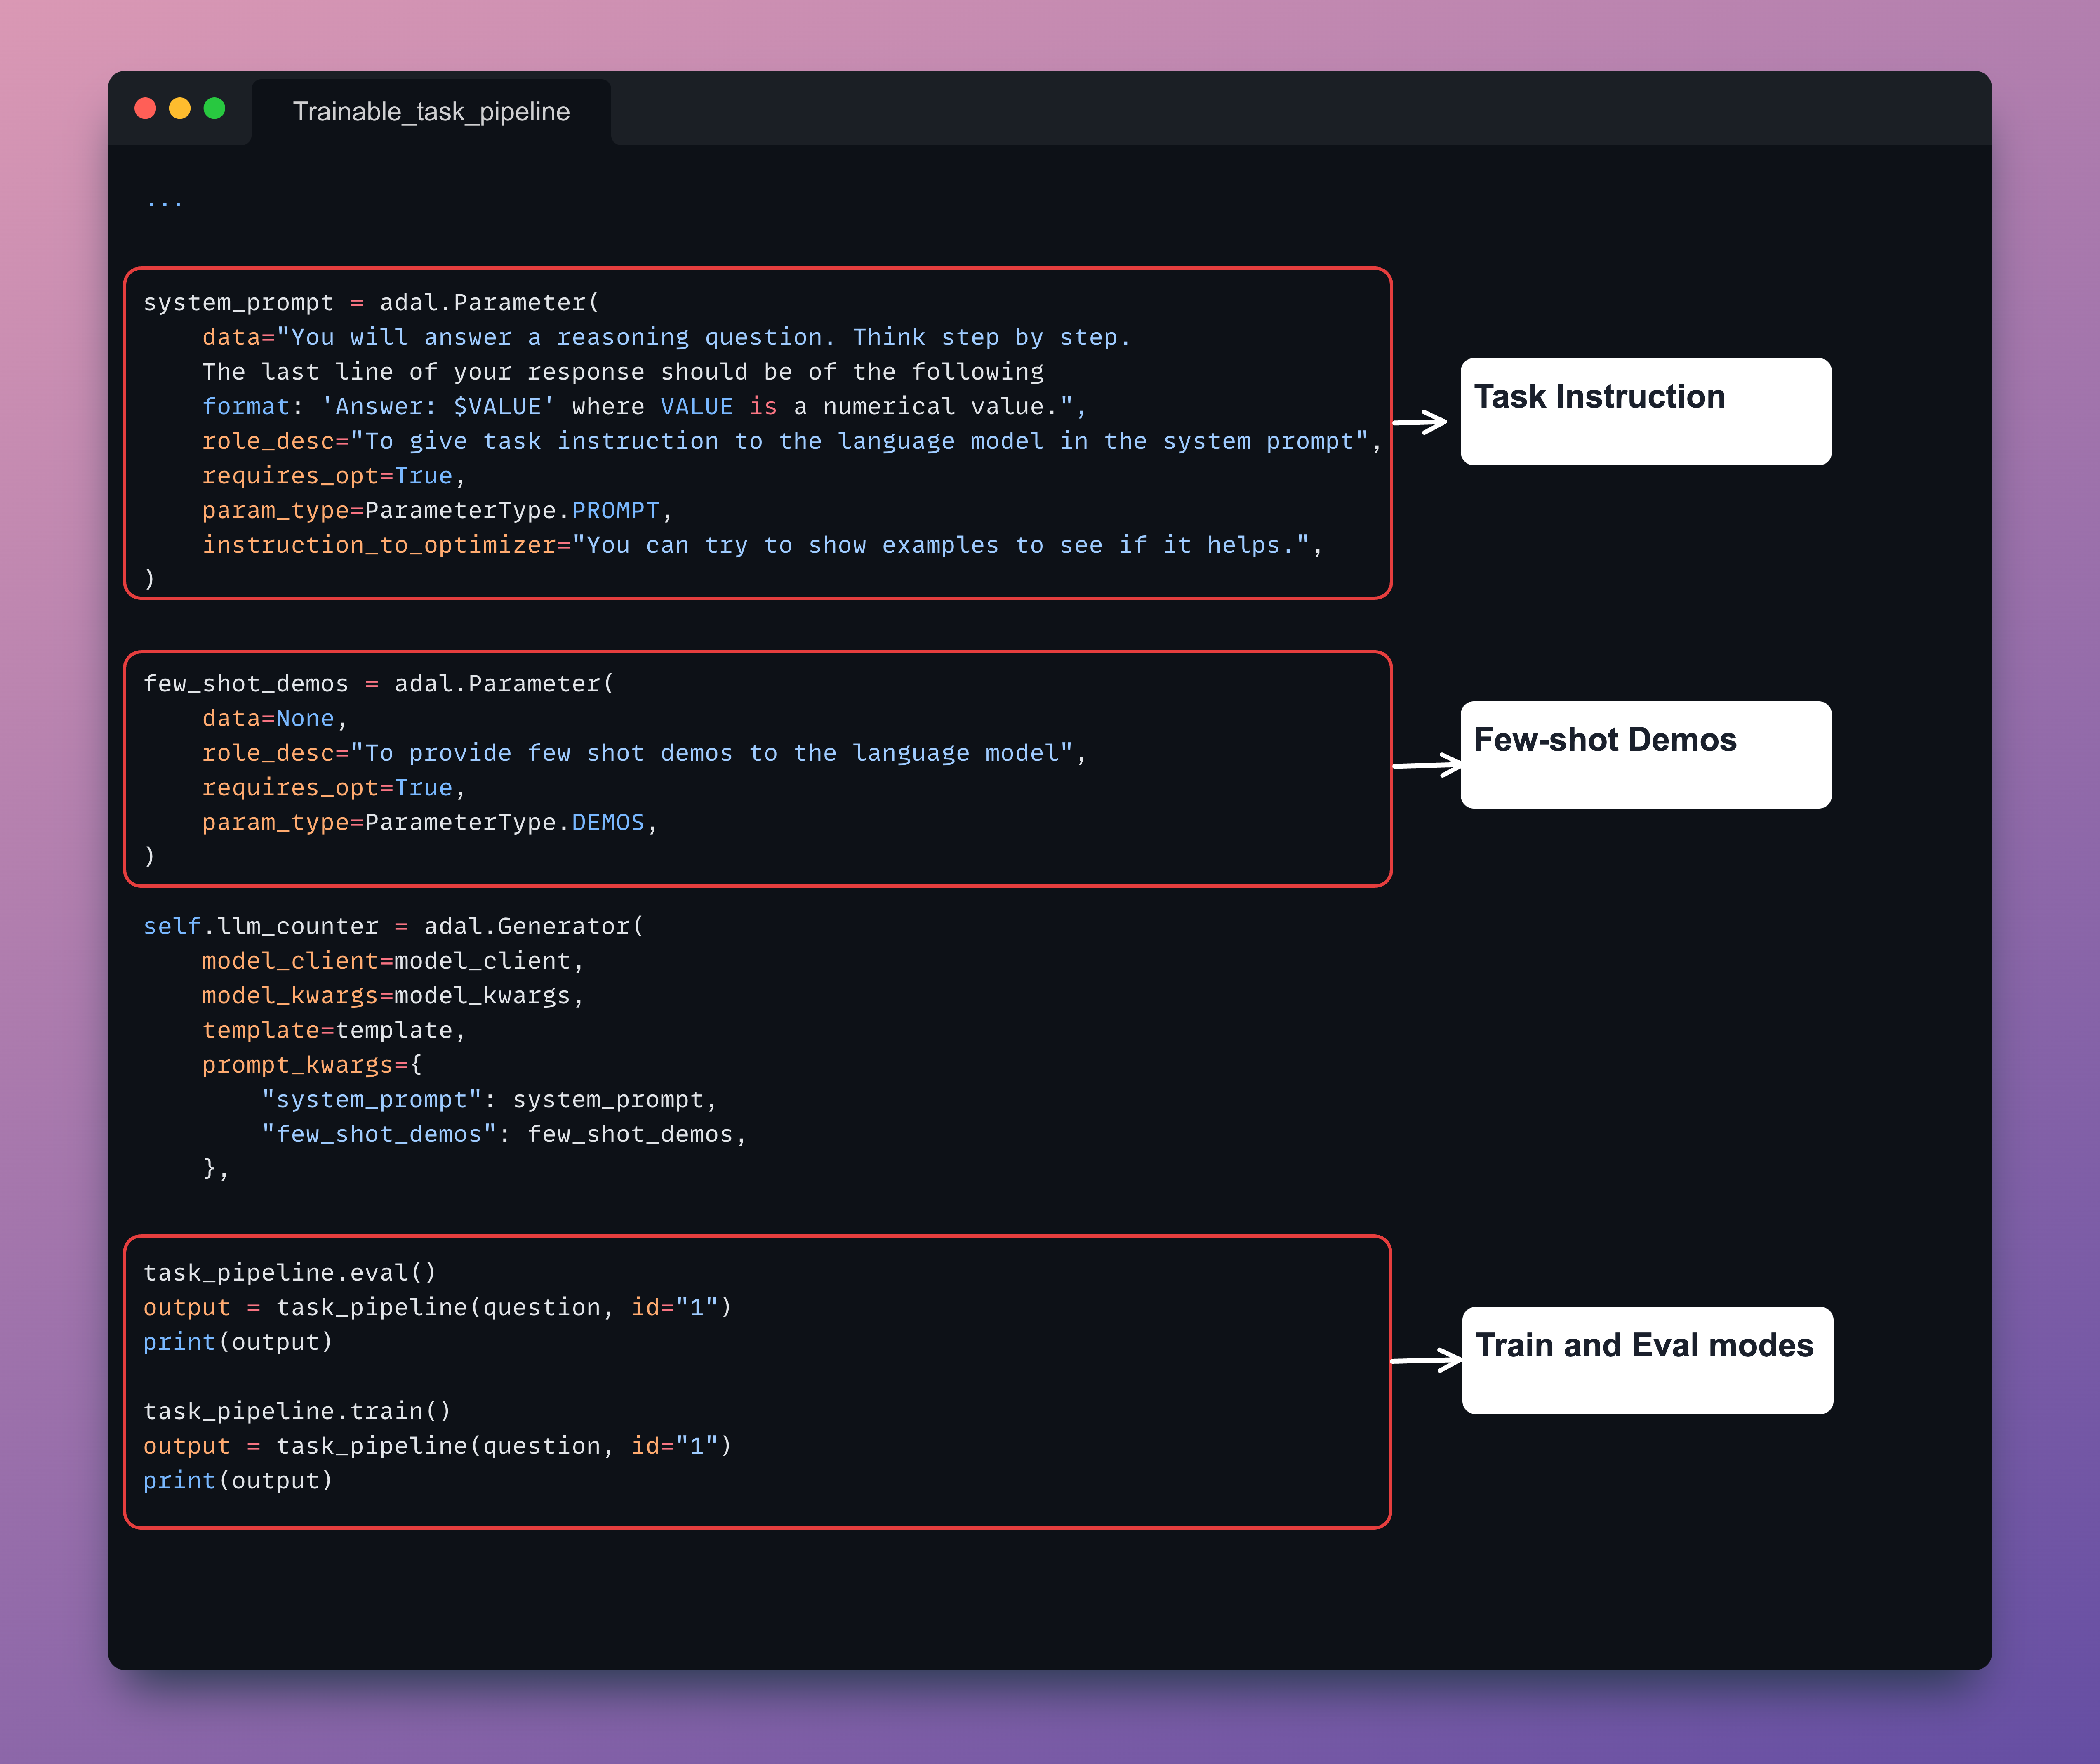Viewport: 2100px width, 1764px height.
Task: Click the system_prompt variable name
Action: [238, 302]
